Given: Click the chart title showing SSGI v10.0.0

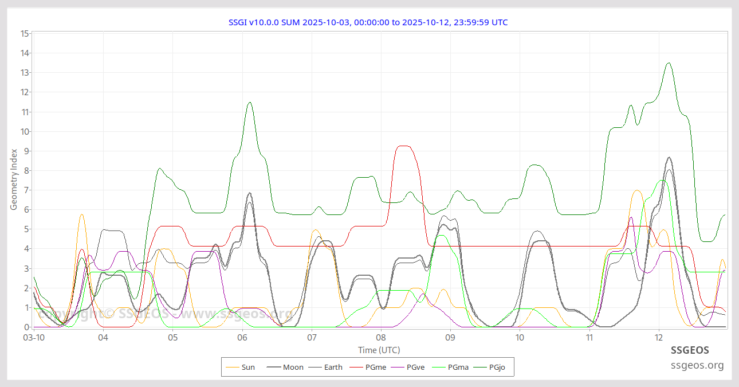Looking at the screenshot, I should (x=368, y=22).
